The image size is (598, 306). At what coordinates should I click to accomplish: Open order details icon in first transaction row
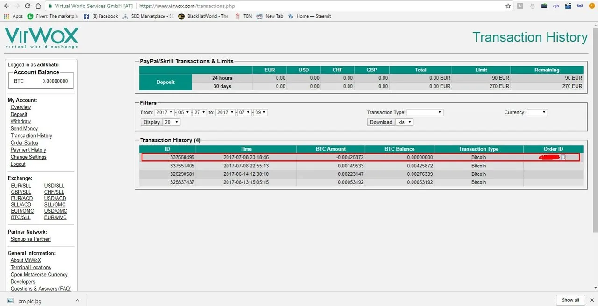[x=563, y=157]
